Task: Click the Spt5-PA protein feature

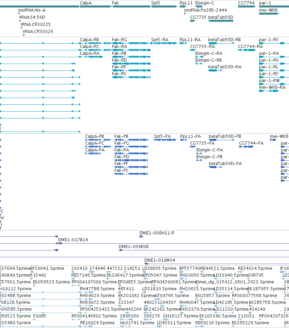Action: click(x=165, y=140)
